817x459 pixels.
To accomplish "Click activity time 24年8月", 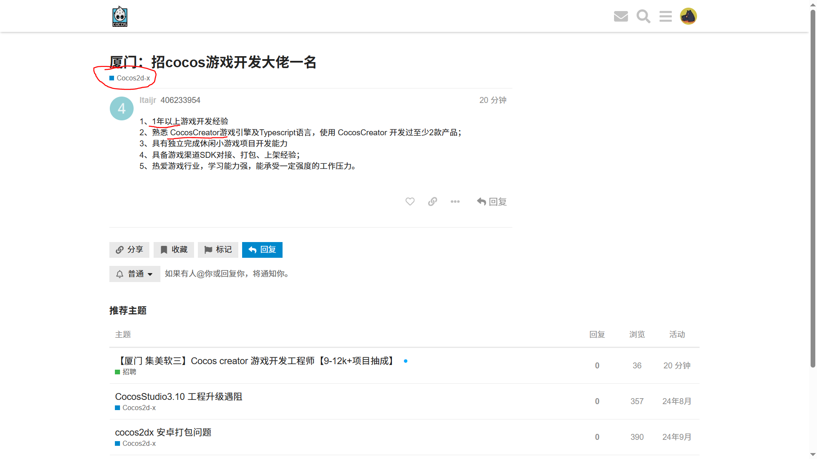I will (x=677, y=402).
